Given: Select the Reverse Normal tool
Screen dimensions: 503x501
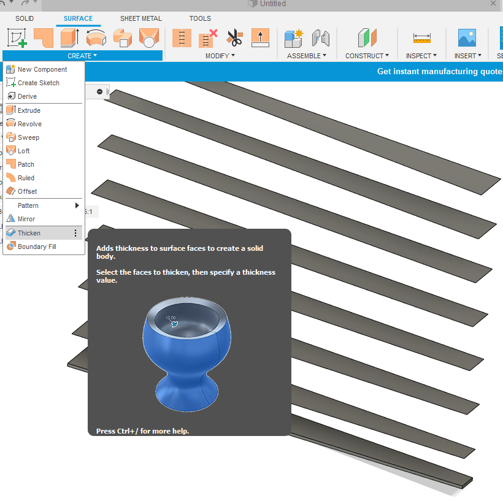Looking at the screenshot, I should pyautogui.click(x=260, y=37).
